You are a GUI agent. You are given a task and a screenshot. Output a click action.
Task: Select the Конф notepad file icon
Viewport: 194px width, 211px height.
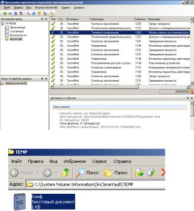click(x=20, y=202)
